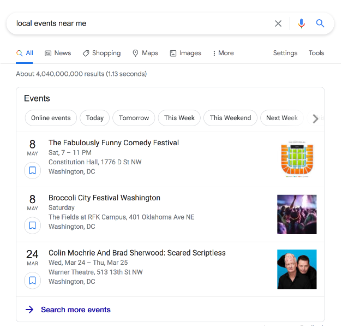The image size is (342, 327).
Task: Switch to the Shopping tab
Action: 101,53
